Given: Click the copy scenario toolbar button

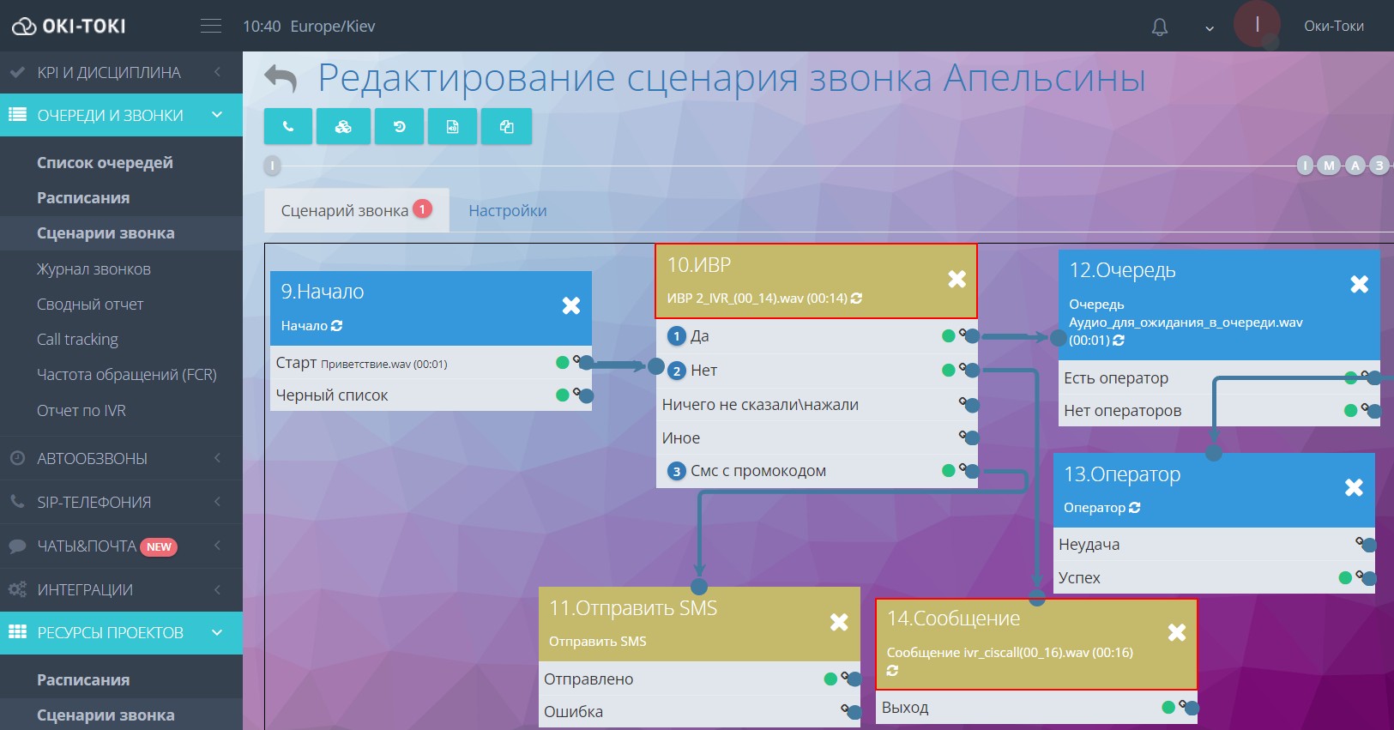Looking at the screenshot, I should pyautogui.click(x=506, y=127).
